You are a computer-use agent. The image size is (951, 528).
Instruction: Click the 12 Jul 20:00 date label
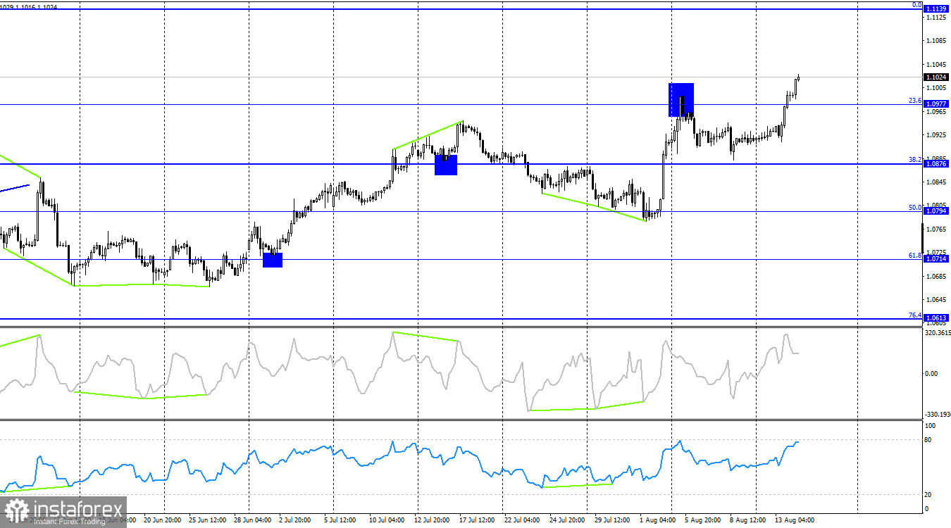(433, 520)
